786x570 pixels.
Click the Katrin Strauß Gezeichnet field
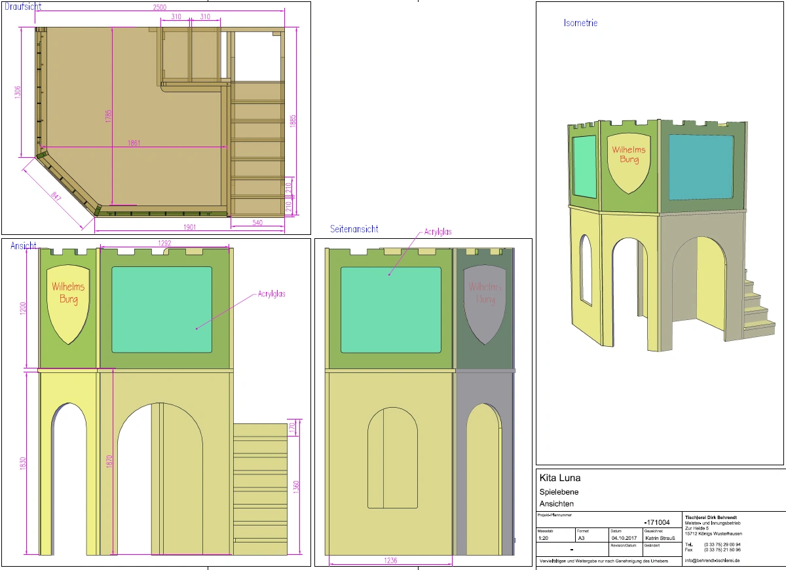[x=661, y=538]
